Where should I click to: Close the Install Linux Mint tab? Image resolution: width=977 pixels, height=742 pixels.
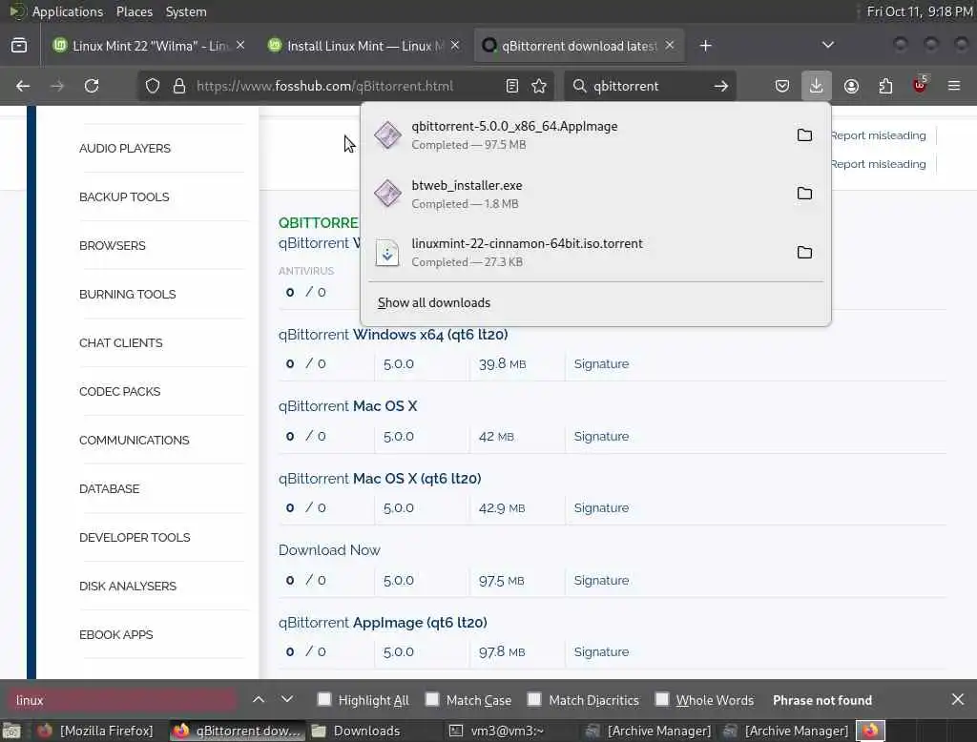(455, 46)
